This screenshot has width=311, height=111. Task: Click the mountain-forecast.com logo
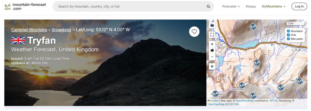(x=25, y=6)
